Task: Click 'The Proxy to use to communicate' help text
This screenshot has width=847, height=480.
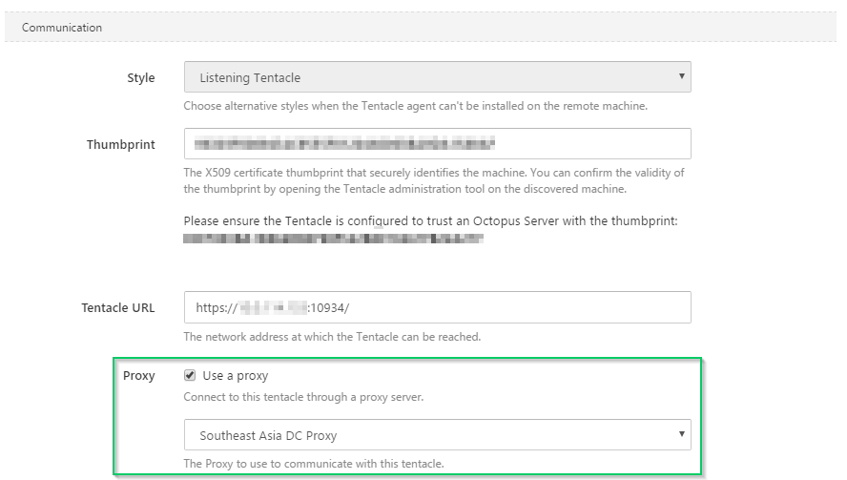Action: click(314, 464)
